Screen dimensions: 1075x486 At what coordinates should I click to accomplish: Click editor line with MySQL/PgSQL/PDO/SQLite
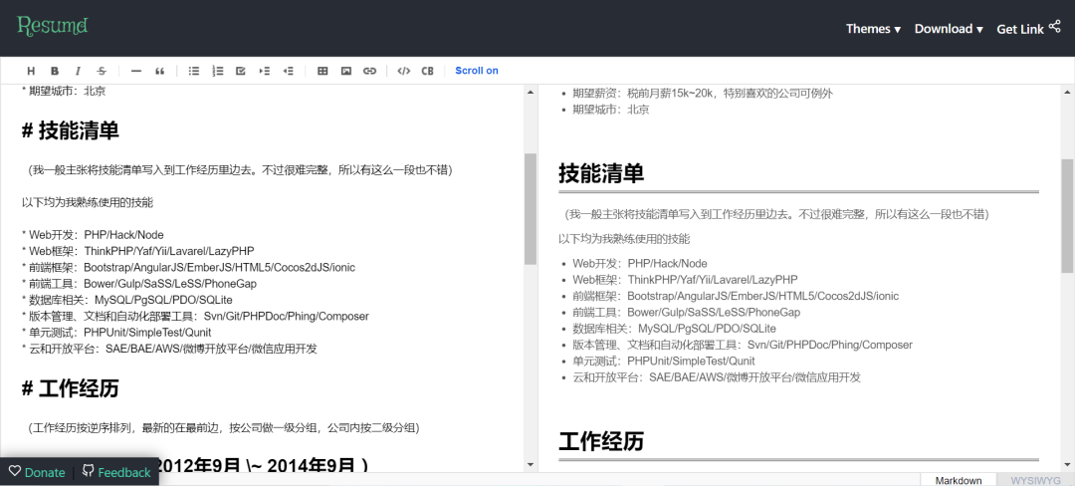click(x=126, y=300)
